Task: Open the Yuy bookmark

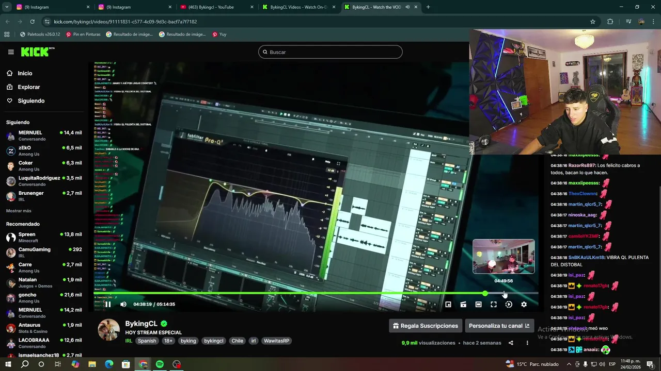Action: (219, 35)
